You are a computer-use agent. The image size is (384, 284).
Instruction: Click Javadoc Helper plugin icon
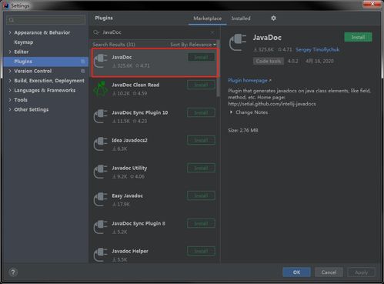click(x=101, y=255)
